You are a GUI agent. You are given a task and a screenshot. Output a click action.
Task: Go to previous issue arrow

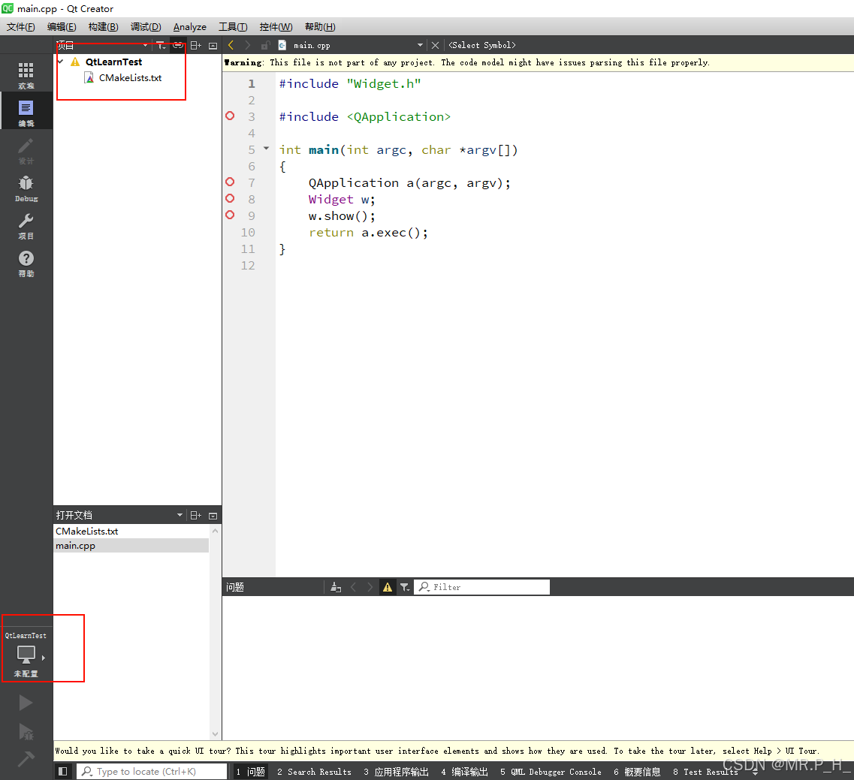click(354, 587)
